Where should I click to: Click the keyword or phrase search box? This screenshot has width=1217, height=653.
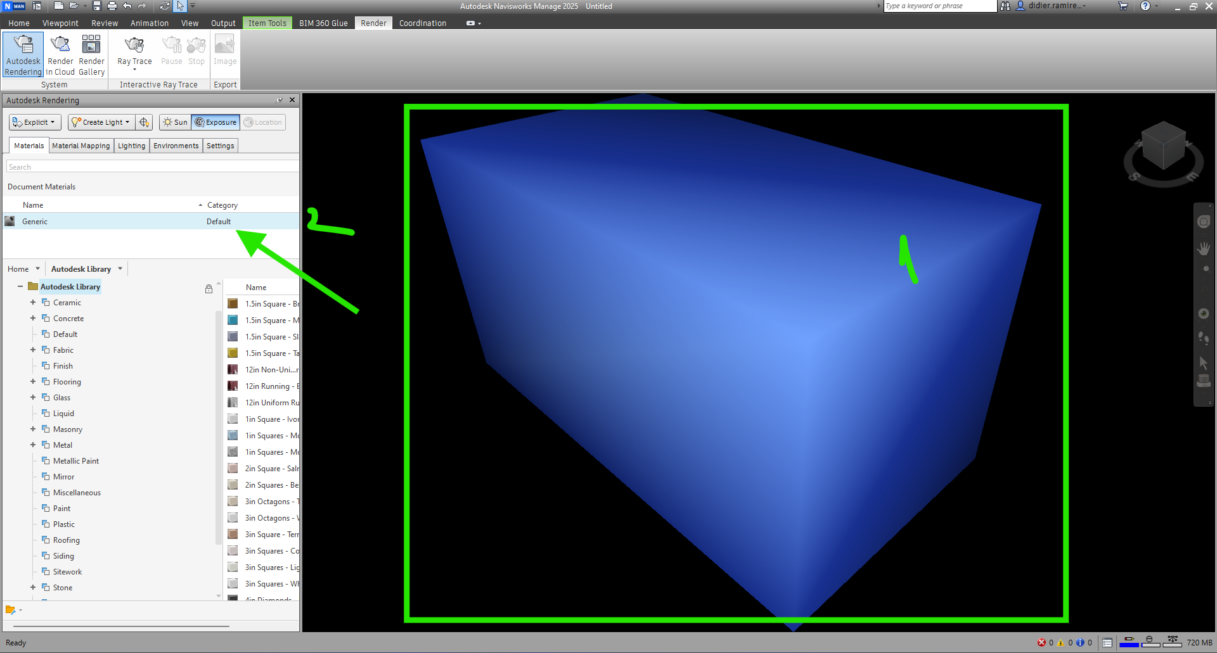(x=940, y=6)
